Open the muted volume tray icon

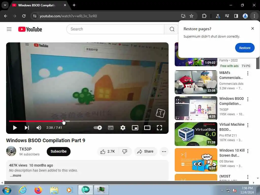coord(234,190)
